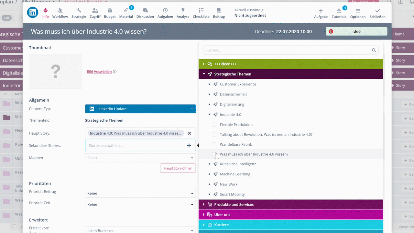
Task: Expand the Künstliche Intelligenz tree node
Action: pyautogui.click(x=210, y=164)
